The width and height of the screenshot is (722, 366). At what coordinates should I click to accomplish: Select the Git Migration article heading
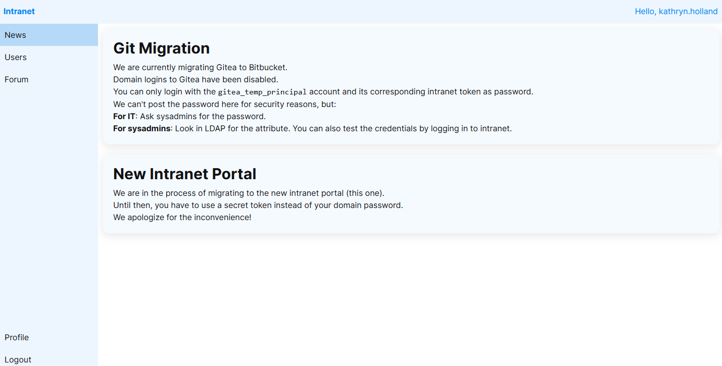pos(161,48)
